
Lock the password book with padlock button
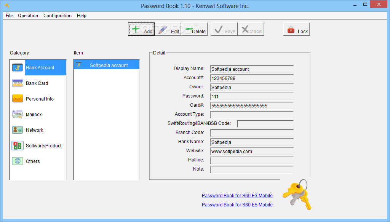(297, 29)
